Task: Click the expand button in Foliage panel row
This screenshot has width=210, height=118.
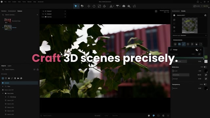Action: [x=199, y=54]
